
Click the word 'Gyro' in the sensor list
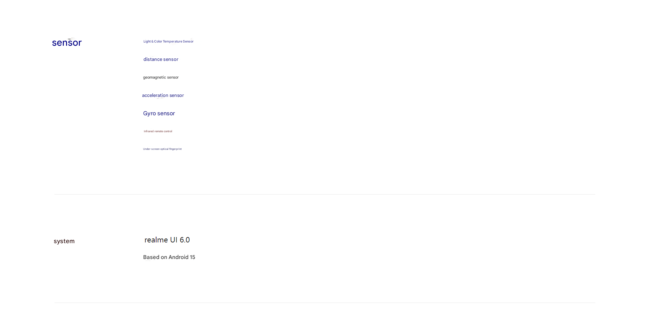(149, 113)
